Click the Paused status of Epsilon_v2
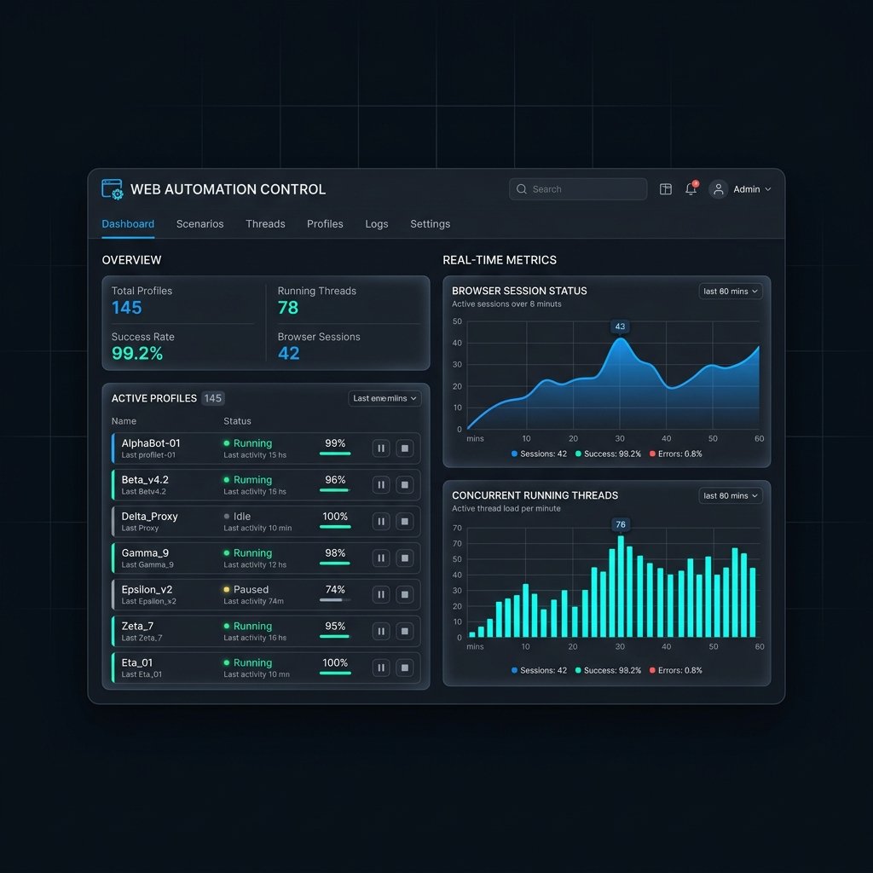 [246, 590]
